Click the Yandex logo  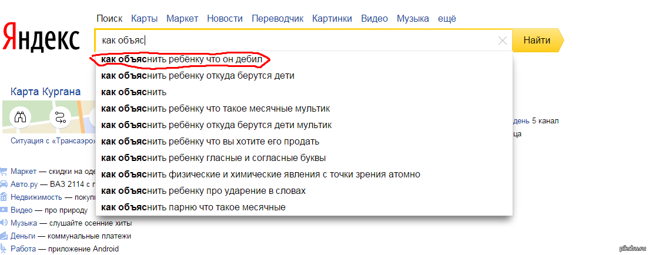coord(41,38)
